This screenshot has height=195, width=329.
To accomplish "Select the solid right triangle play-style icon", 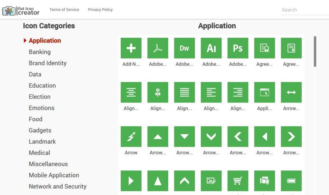I will 131,181.
